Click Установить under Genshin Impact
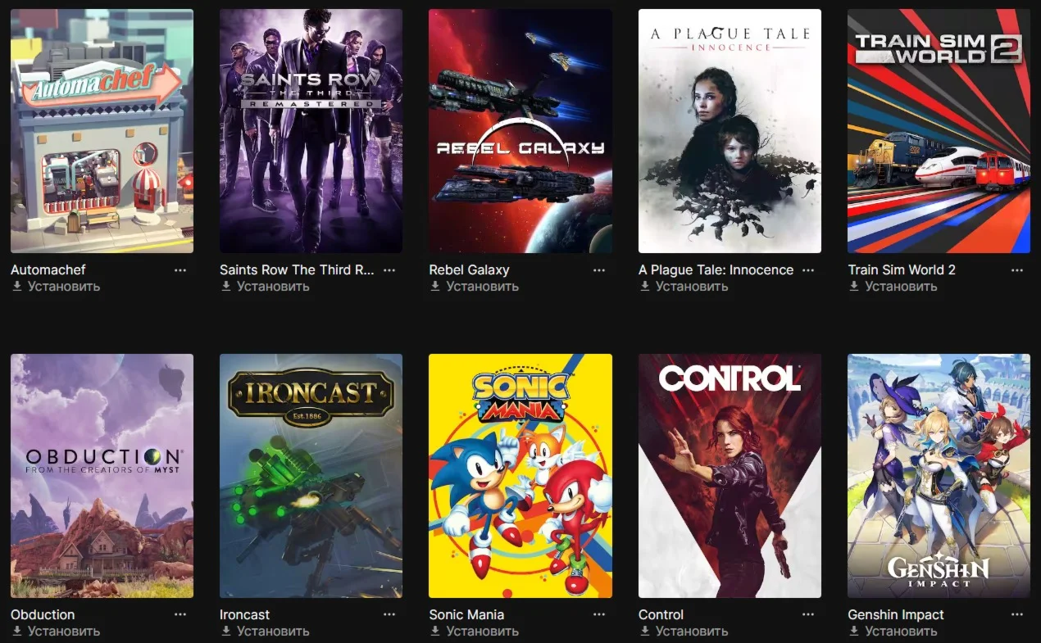Screen dimensions: 1041x643 click(901, 631)
